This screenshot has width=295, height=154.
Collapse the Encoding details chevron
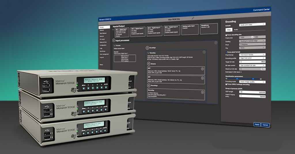148,53
